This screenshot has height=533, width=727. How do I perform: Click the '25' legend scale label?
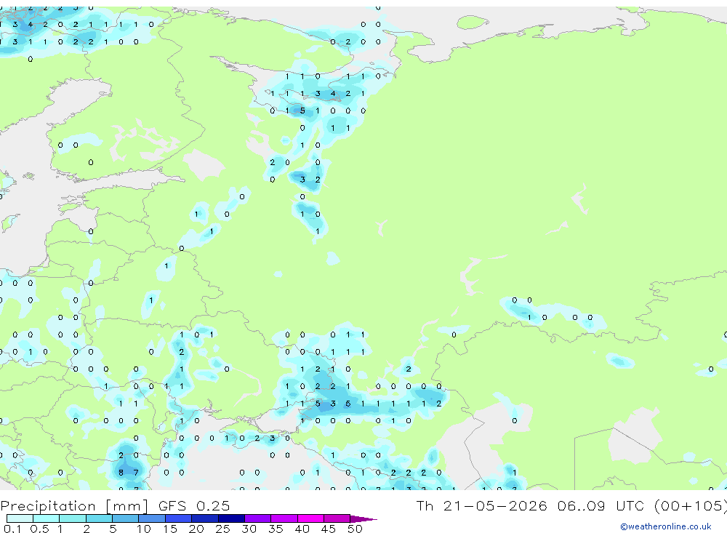[x=222, y=529]
